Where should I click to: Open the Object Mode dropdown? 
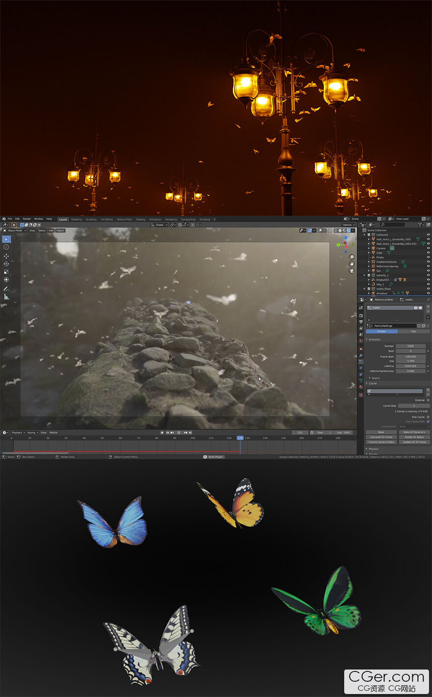(14, 230)
